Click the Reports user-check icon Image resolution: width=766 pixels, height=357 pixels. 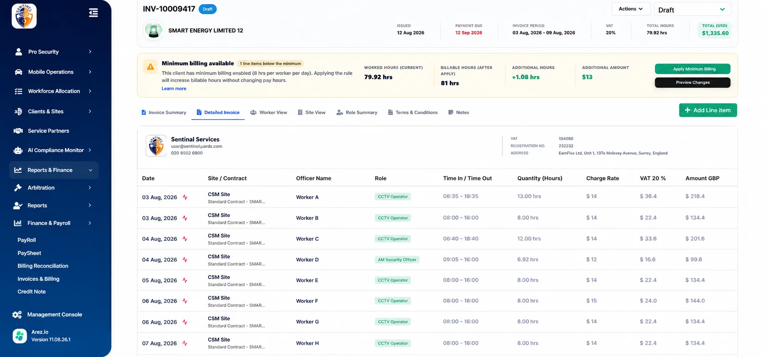pyautogui.click(x=18, y=205)
